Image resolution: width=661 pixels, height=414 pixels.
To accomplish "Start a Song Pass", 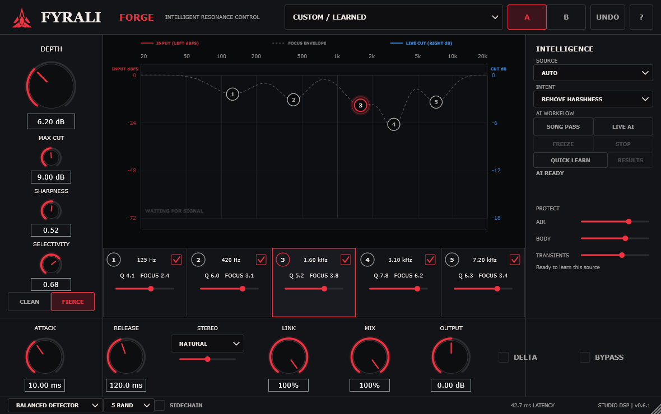I will pos(563,127).
